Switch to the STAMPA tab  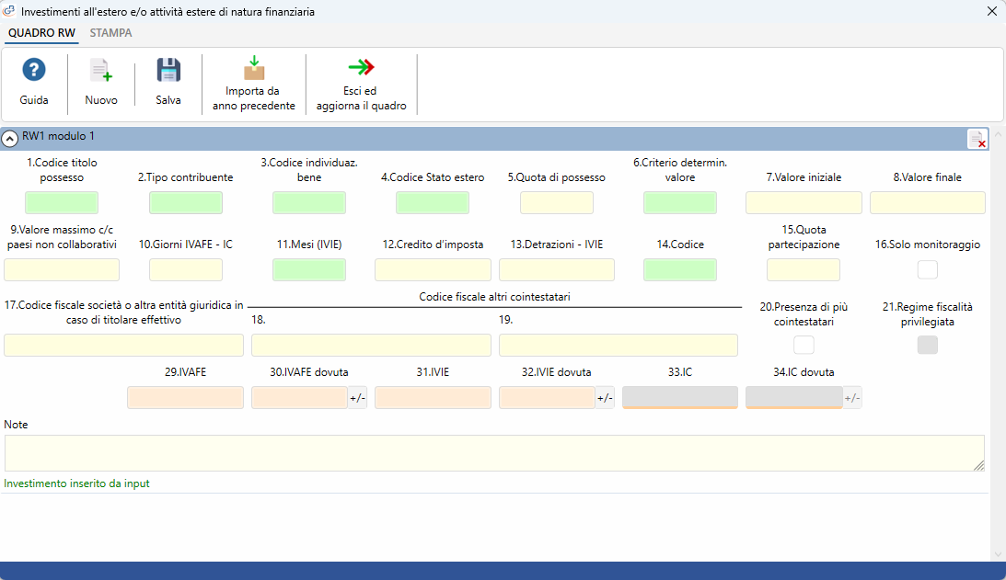(x=111, y=33)
